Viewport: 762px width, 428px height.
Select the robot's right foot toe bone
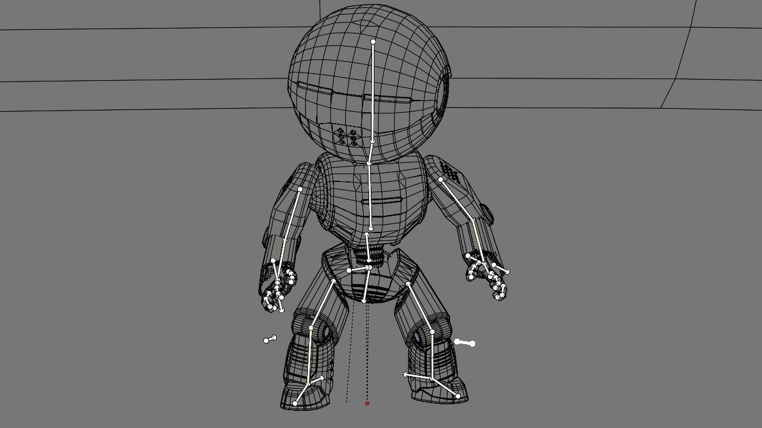pyautogui.click(x=302, y=395)
